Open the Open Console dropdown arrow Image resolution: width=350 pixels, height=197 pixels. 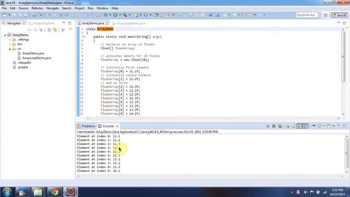tap(334, 126)
